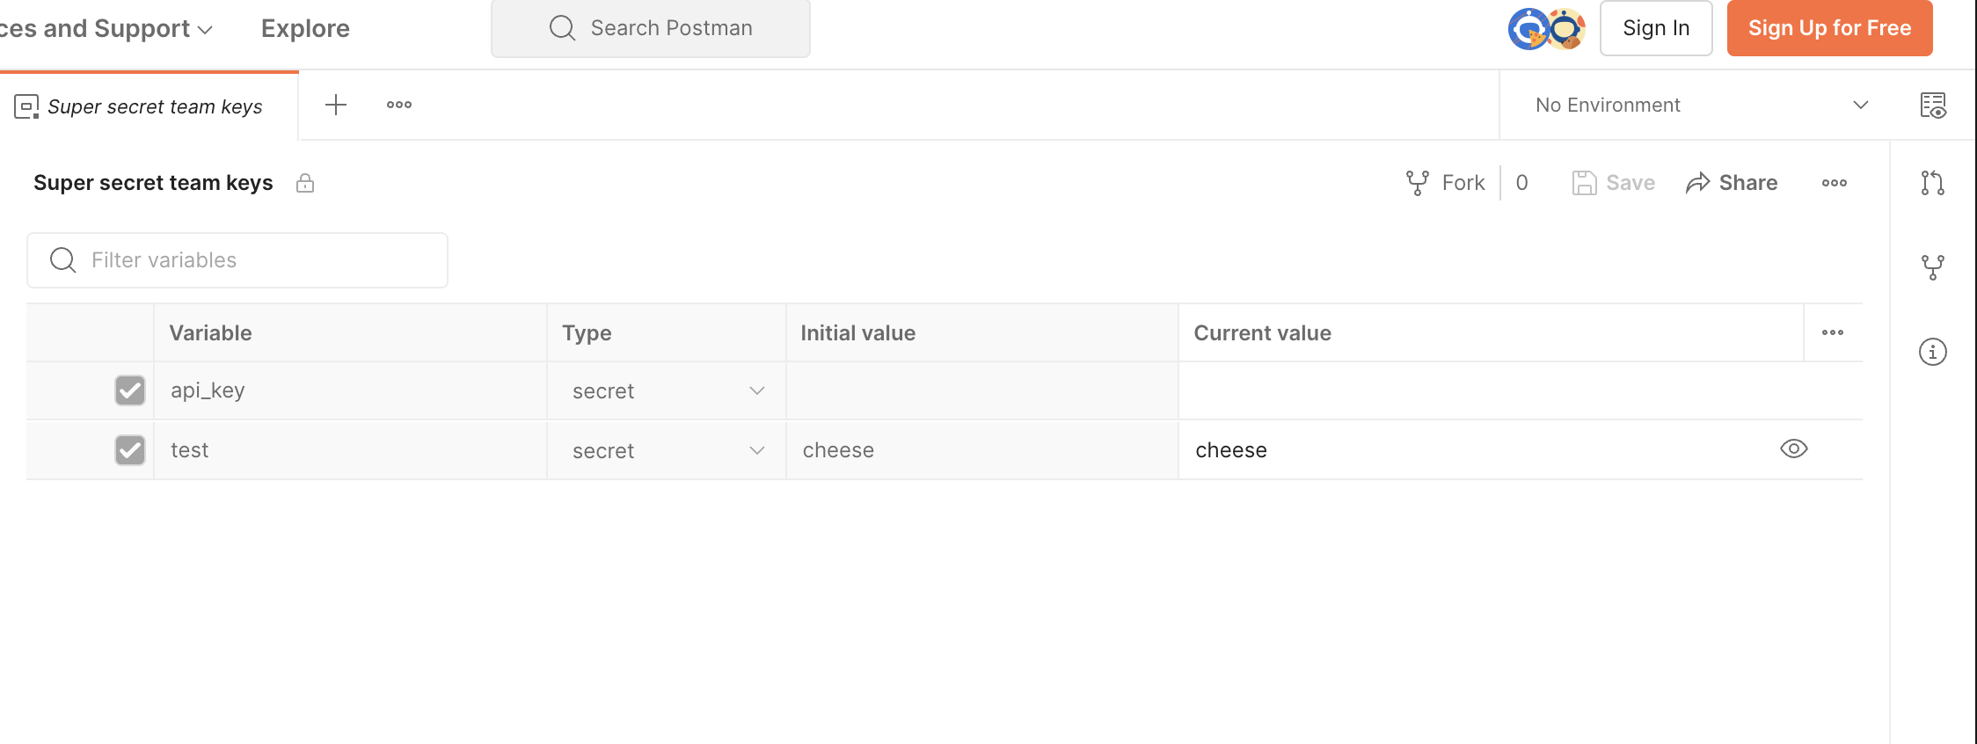Click the Filter variables search field
Image resolution: width=1977 pixels, height=744 pixels.
coord(237,259)
